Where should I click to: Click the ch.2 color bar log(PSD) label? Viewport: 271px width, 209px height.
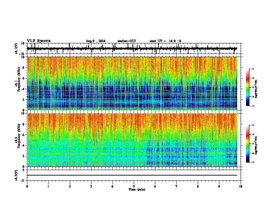click(256, 145)
